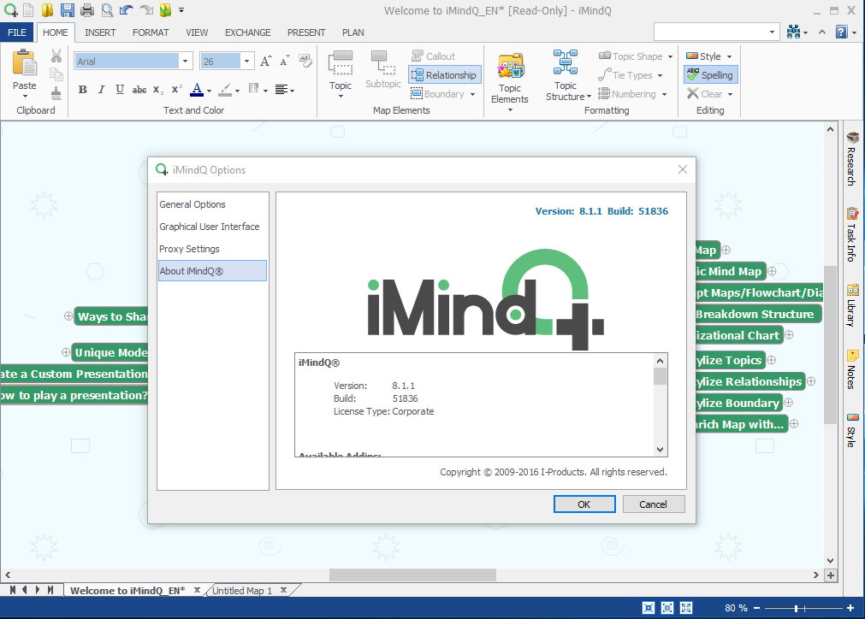Switch to the INSERT ribbon tab

coord(100,32)
